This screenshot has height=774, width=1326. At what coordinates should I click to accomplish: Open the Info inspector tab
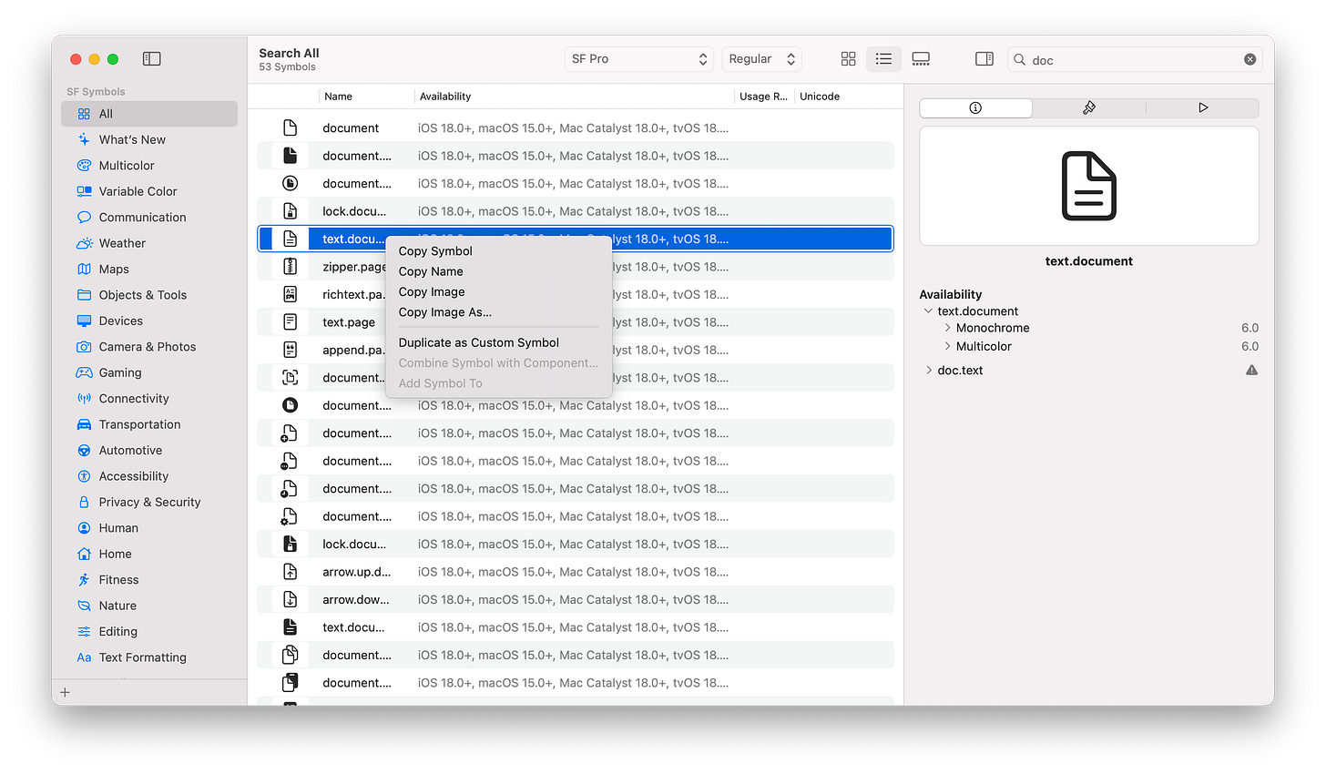pyautogui.click(x=975, y=107)
